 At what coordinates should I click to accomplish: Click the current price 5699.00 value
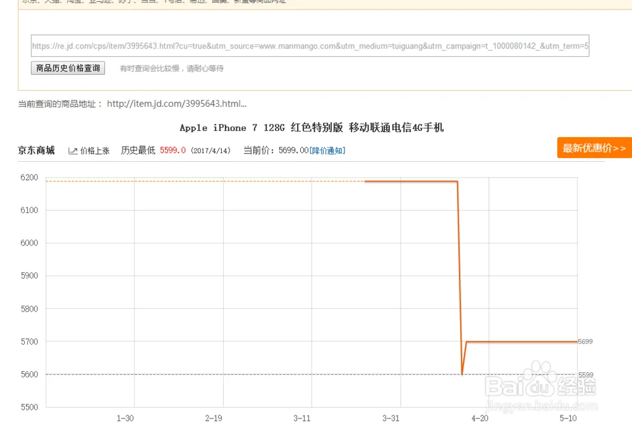click(x=293, y=150)
